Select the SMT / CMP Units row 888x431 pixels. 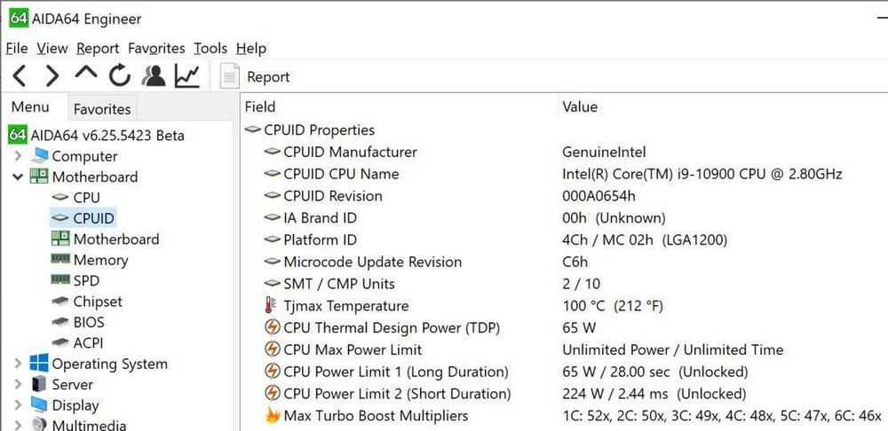[x=565, y=284]
